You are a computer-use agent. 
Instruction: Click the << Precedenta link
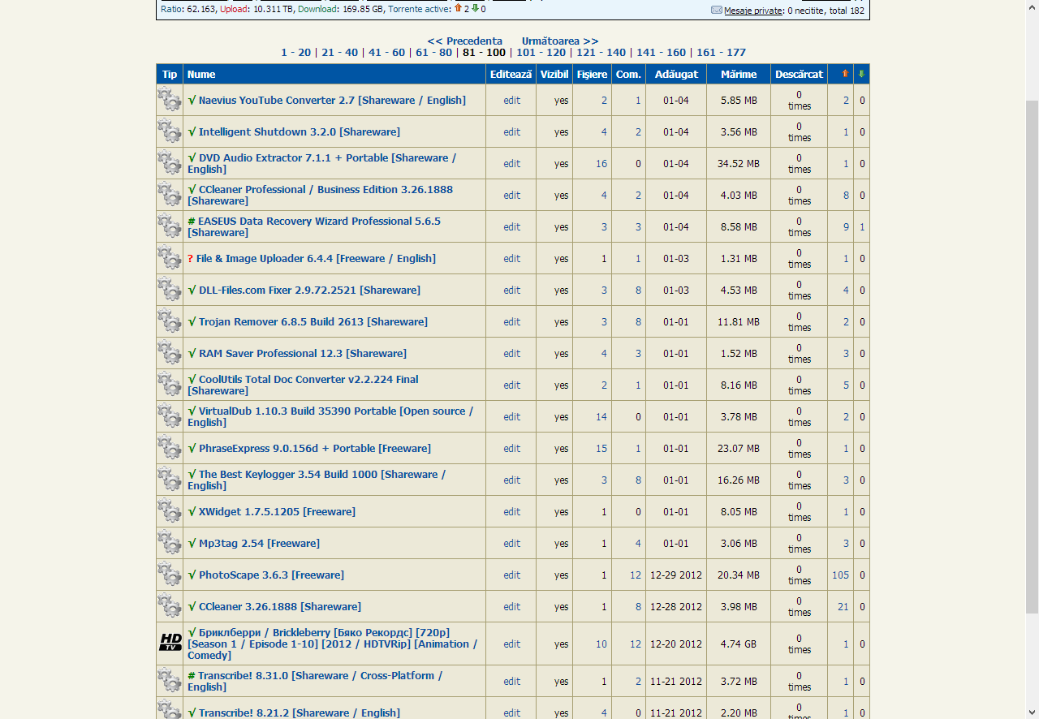pos(464,41)
